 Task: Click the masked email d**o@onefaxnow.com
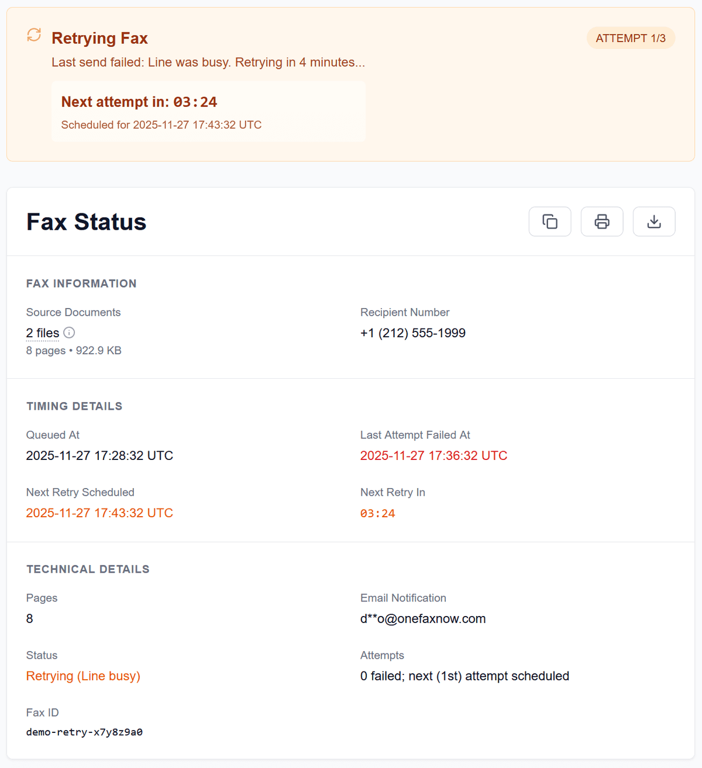coord(422,618)
